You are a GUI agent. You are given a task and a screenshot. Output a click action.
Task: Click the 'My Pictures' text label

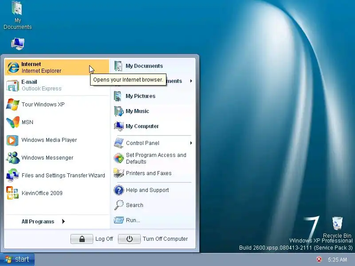(x=140, y=96)
